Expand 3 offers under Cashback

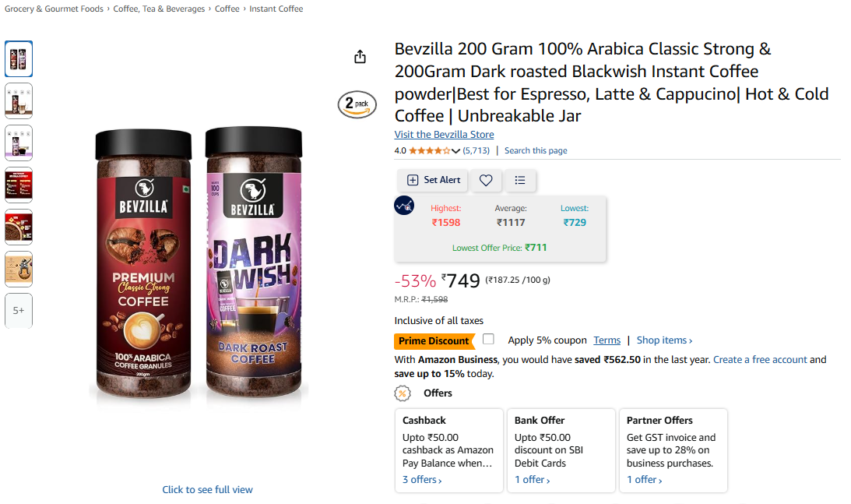point(422,480)
